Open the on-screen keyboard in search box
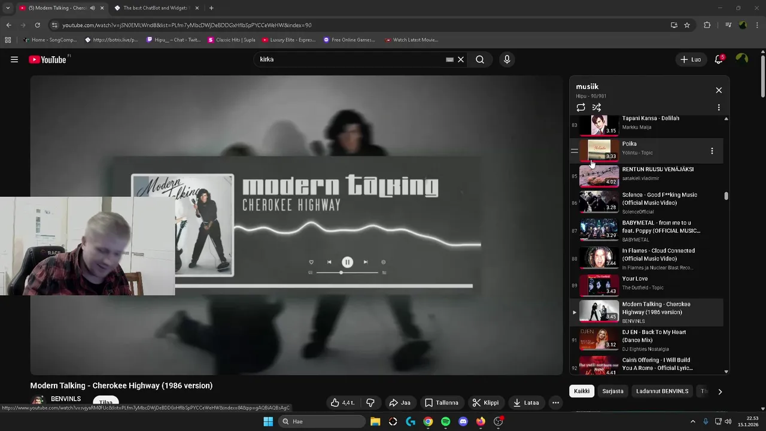 tap(449, 59)
